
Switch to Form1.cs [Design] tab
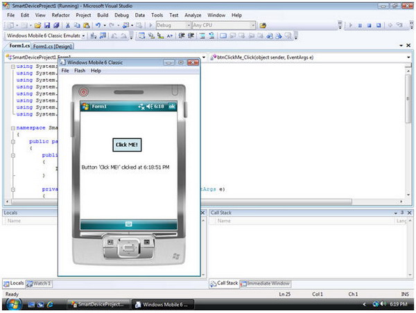52,46
